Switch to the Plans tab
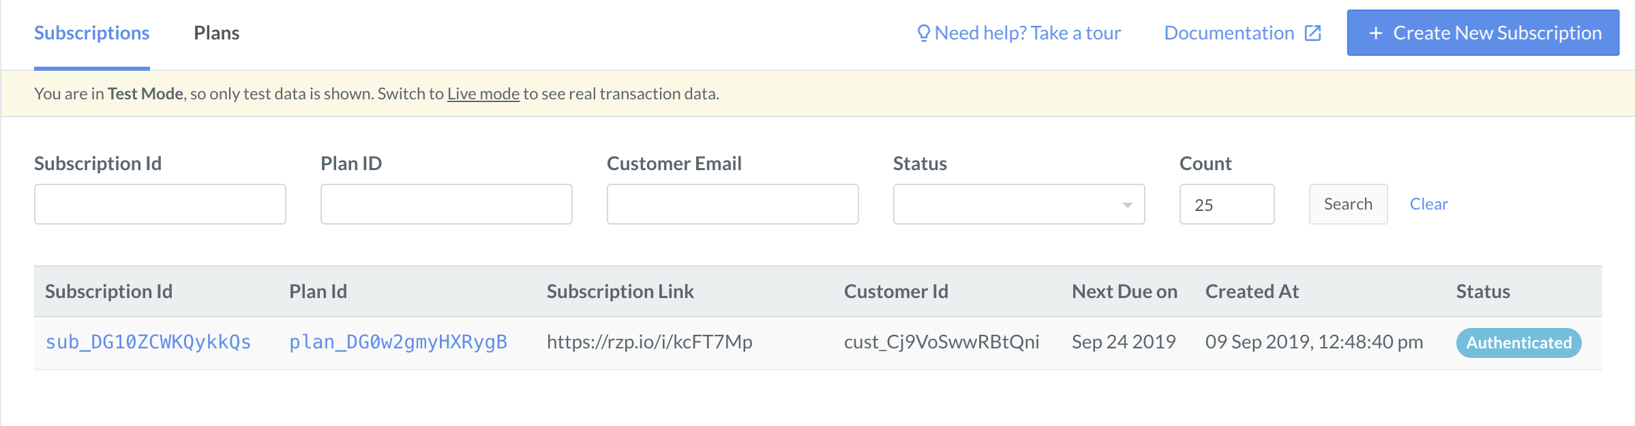1635x426 pixels. pyautogui.click(x=216, y=33)
